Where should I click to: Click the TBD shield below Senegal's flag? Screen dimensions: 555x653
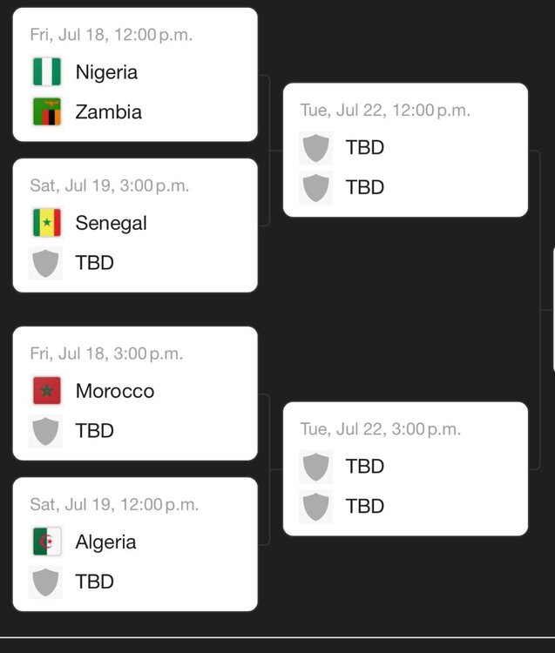point(46,263)
